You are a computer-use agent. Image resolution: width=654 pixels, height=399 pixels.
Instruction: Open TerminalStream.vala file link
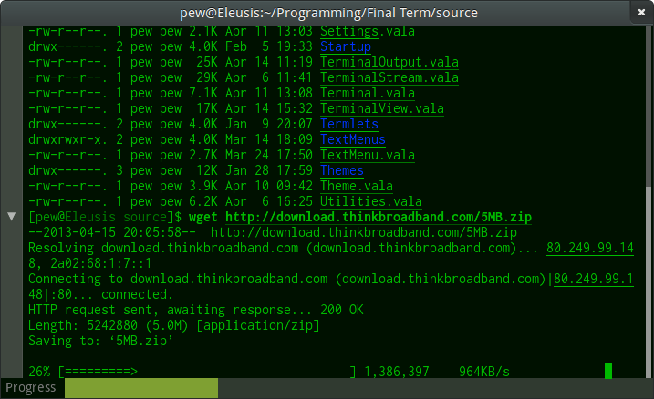[389, 77]
